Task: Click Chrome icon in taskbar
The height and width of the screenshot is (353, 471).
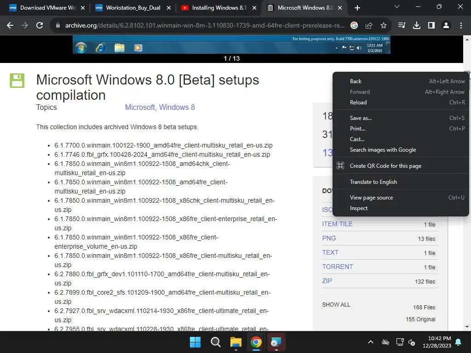Action: (x=256, y=342)
